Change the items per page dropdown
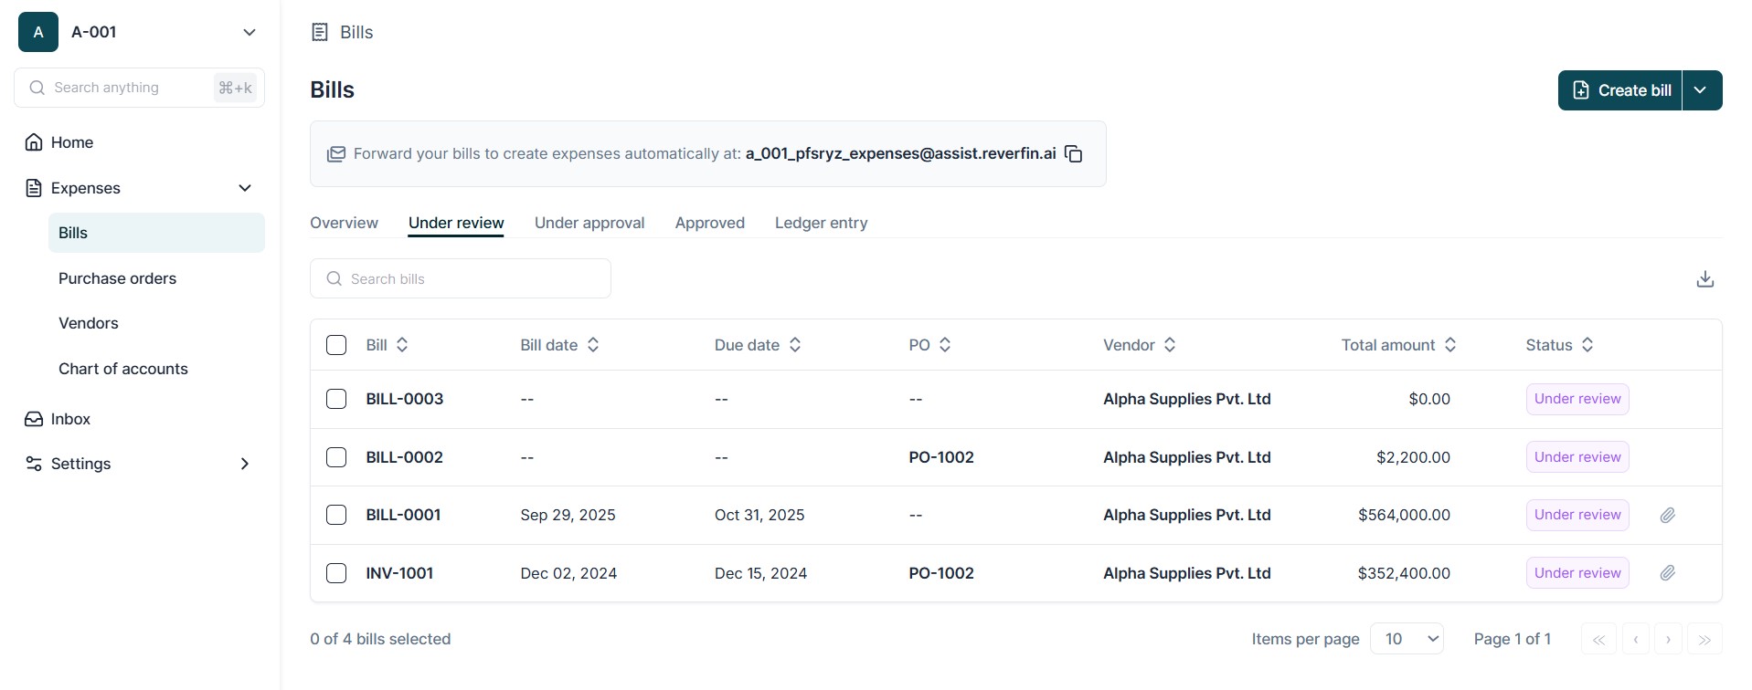The width and height of the screenshot is (1752, 690). click(1407, 639)
